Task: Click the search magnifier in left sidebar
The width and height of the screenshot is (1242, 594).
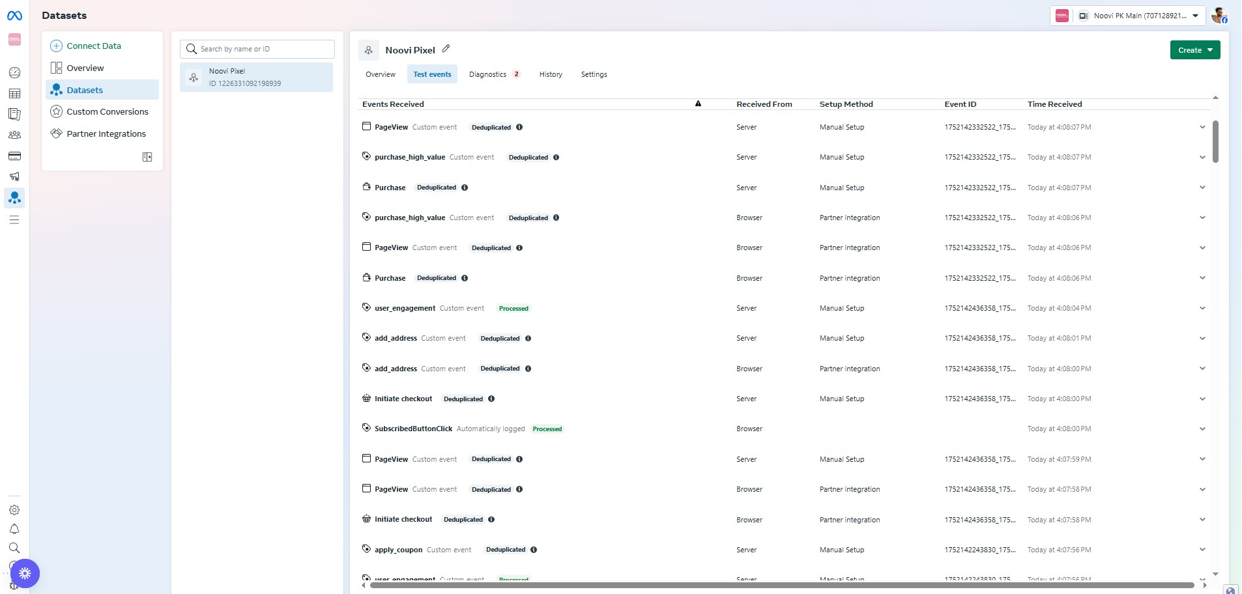Action: pyautogui.click(x=14, y=548)
